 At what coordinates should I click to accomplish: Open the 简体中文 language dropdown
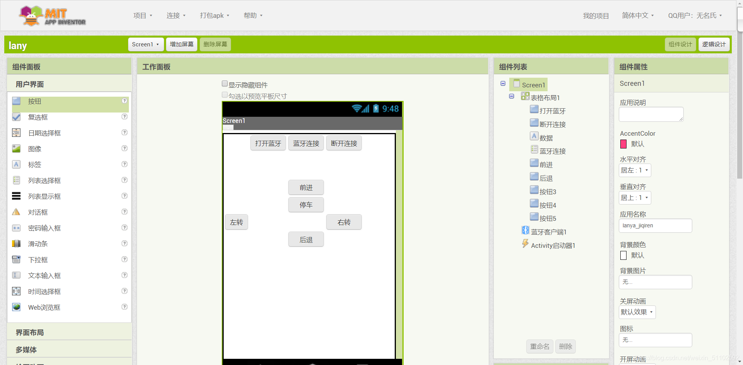pos(638,15)
